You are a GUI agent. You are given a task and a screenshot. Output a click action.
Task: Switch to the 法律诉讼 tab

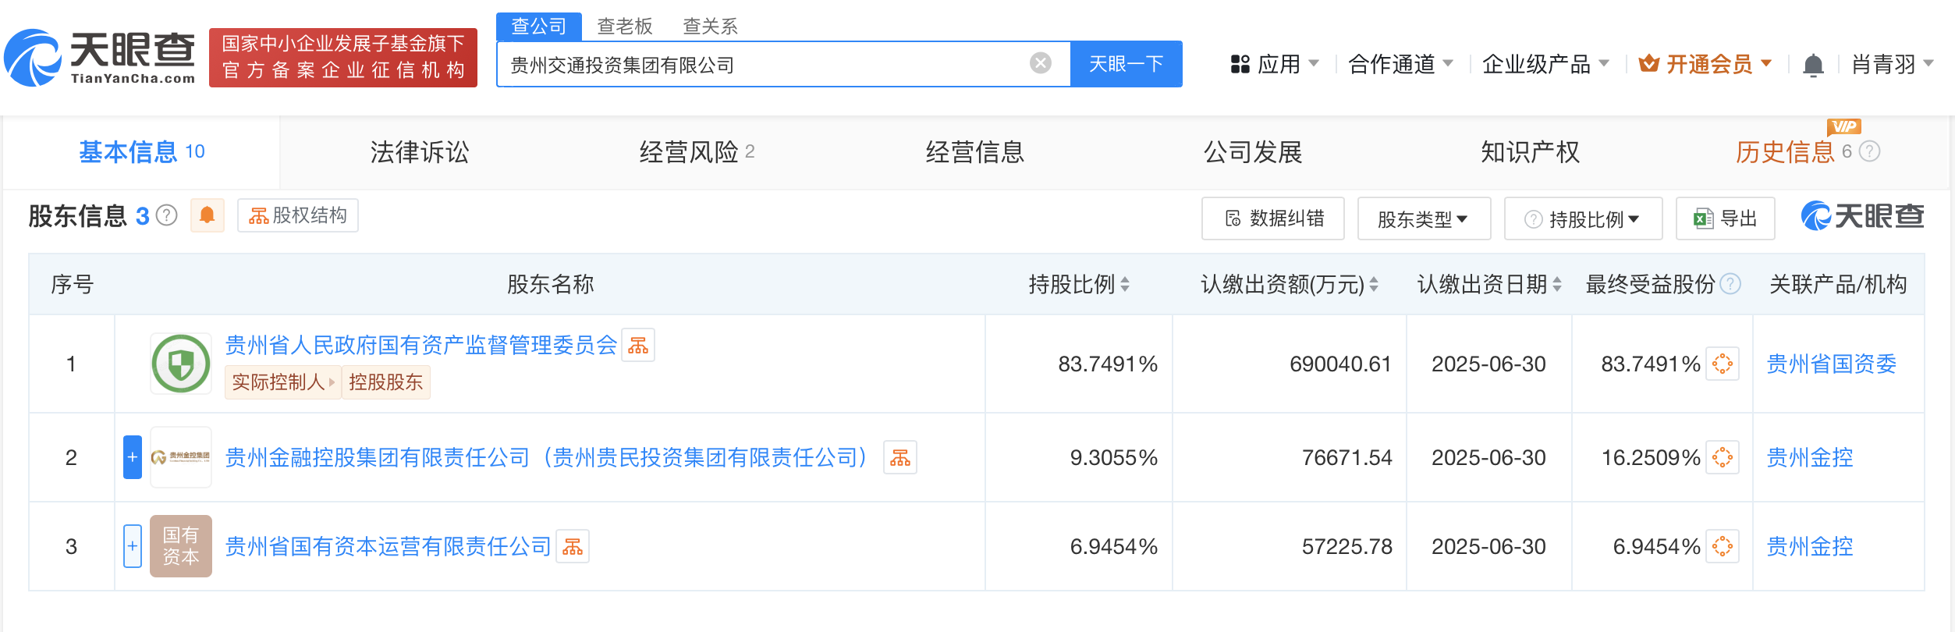click(x=420, y=152)
